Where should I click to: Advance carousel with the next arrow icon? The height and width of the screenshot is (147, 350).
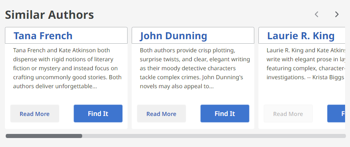[x=337, y=14]
